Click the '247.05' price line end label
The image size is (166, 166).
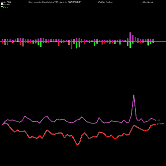click(160, 124)
